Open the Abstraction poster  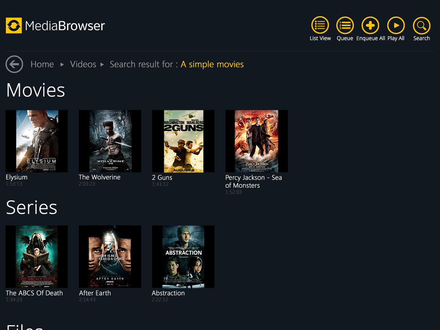coord(183,257)
